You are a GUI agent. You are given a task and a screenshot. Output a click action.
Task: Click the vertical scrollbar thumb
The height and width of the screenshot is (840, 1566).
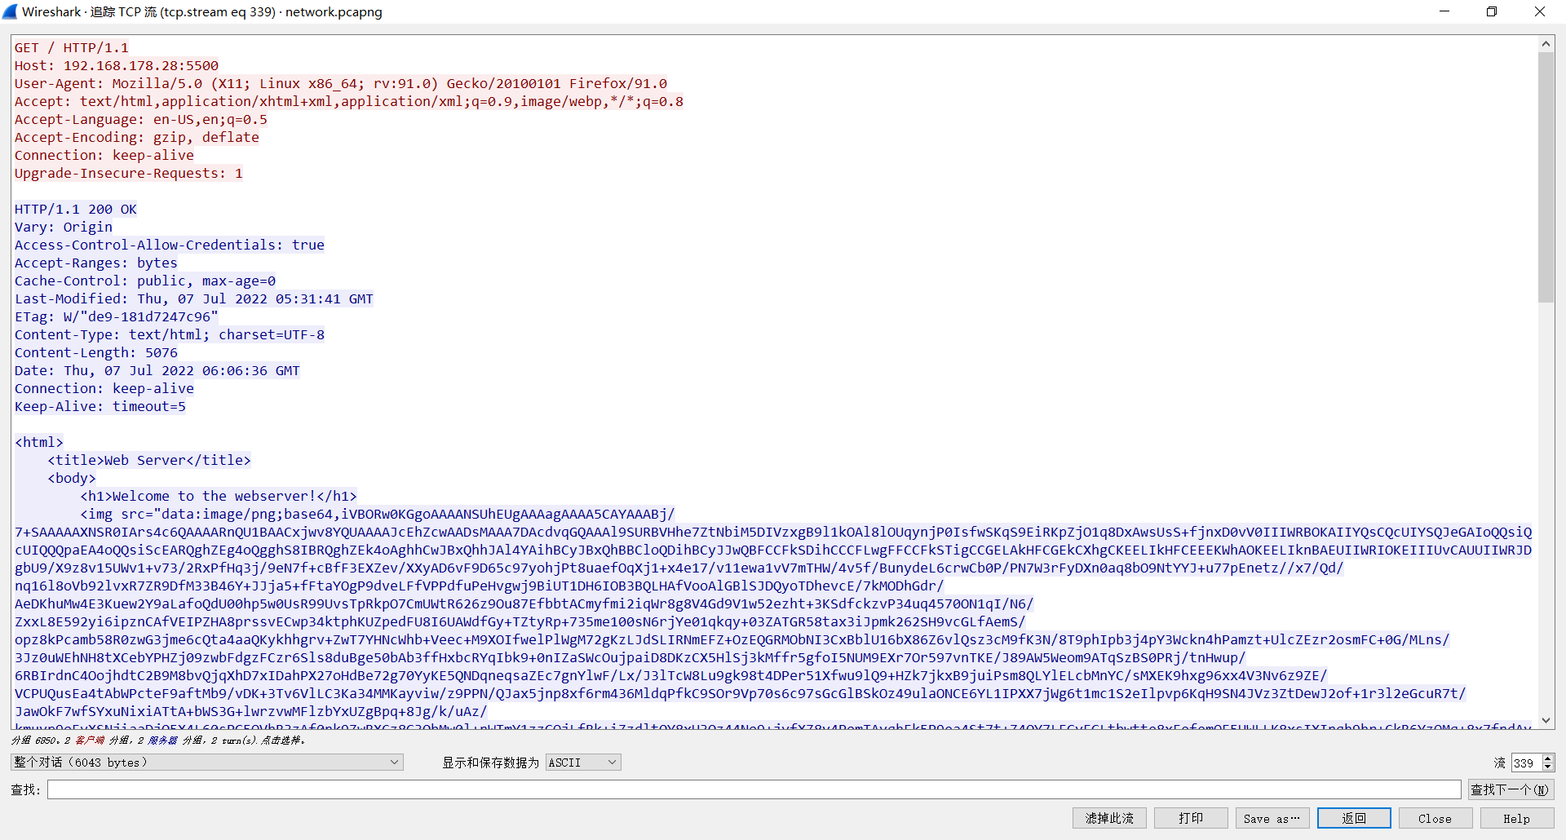(x=1546, y=178)
